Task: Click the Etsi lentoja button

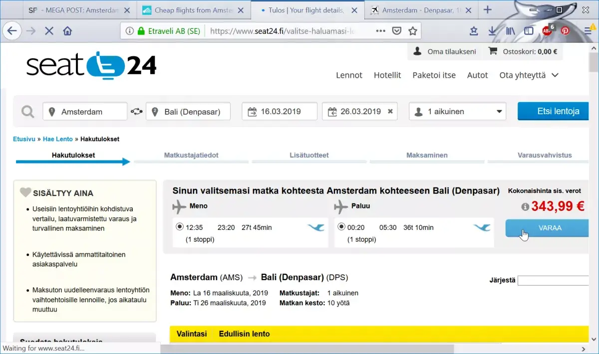Action: [x=554, y=111]
